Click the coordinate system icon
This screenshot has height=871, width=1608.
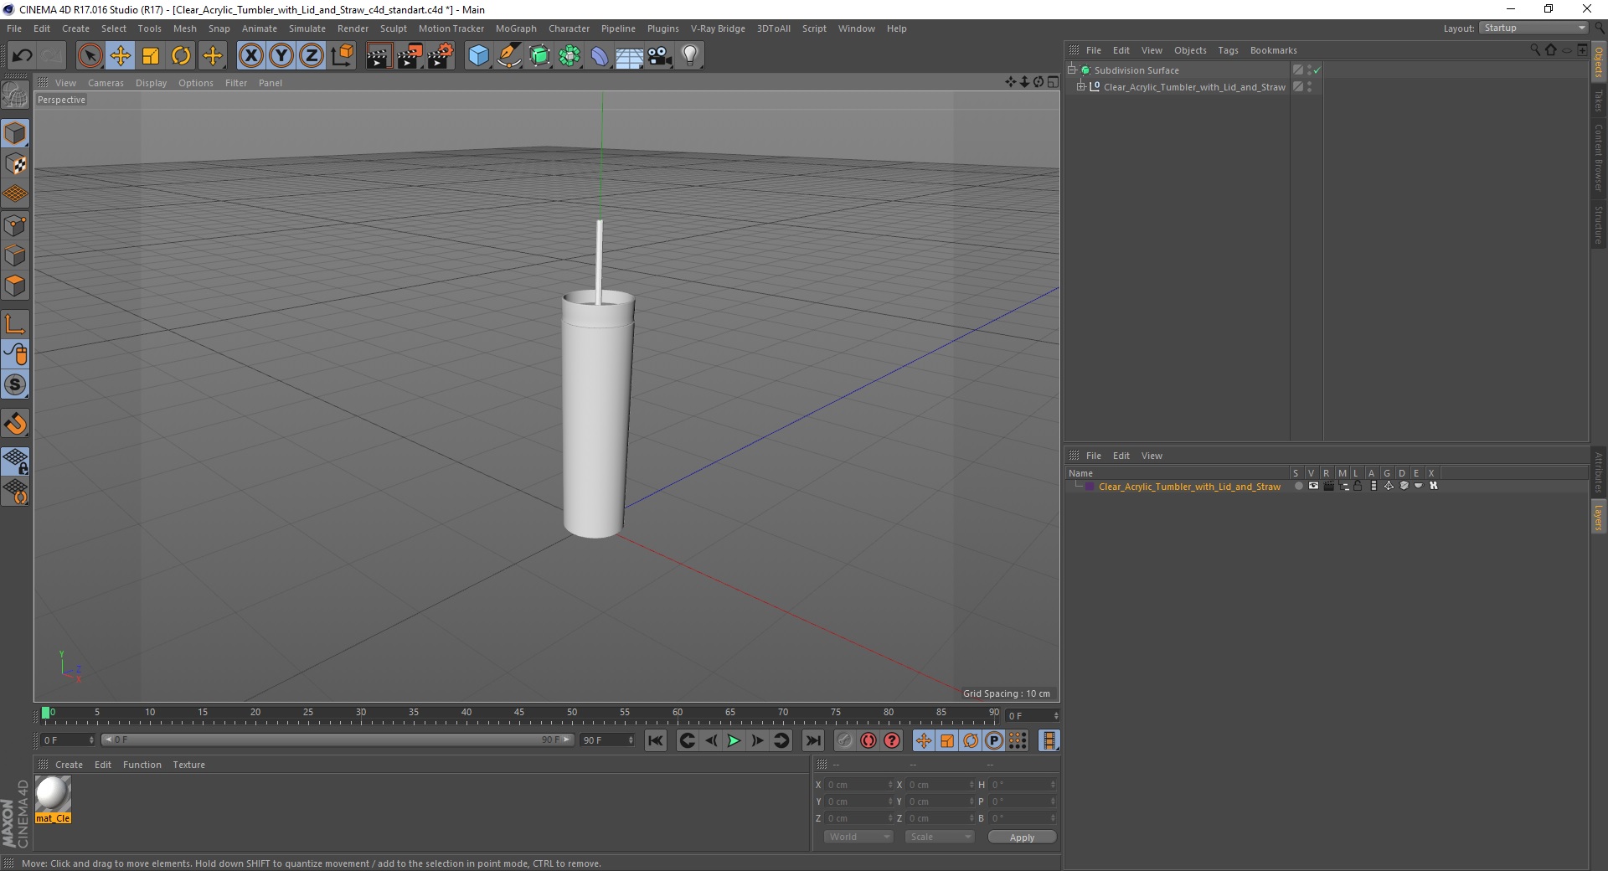click(342, 56)
